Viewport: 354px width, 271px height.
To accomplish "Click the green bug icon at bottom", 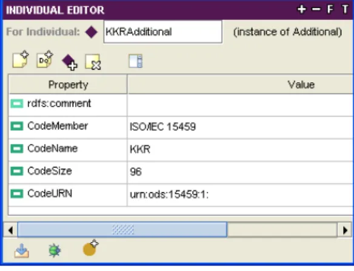I will click(x=55, y=250).
